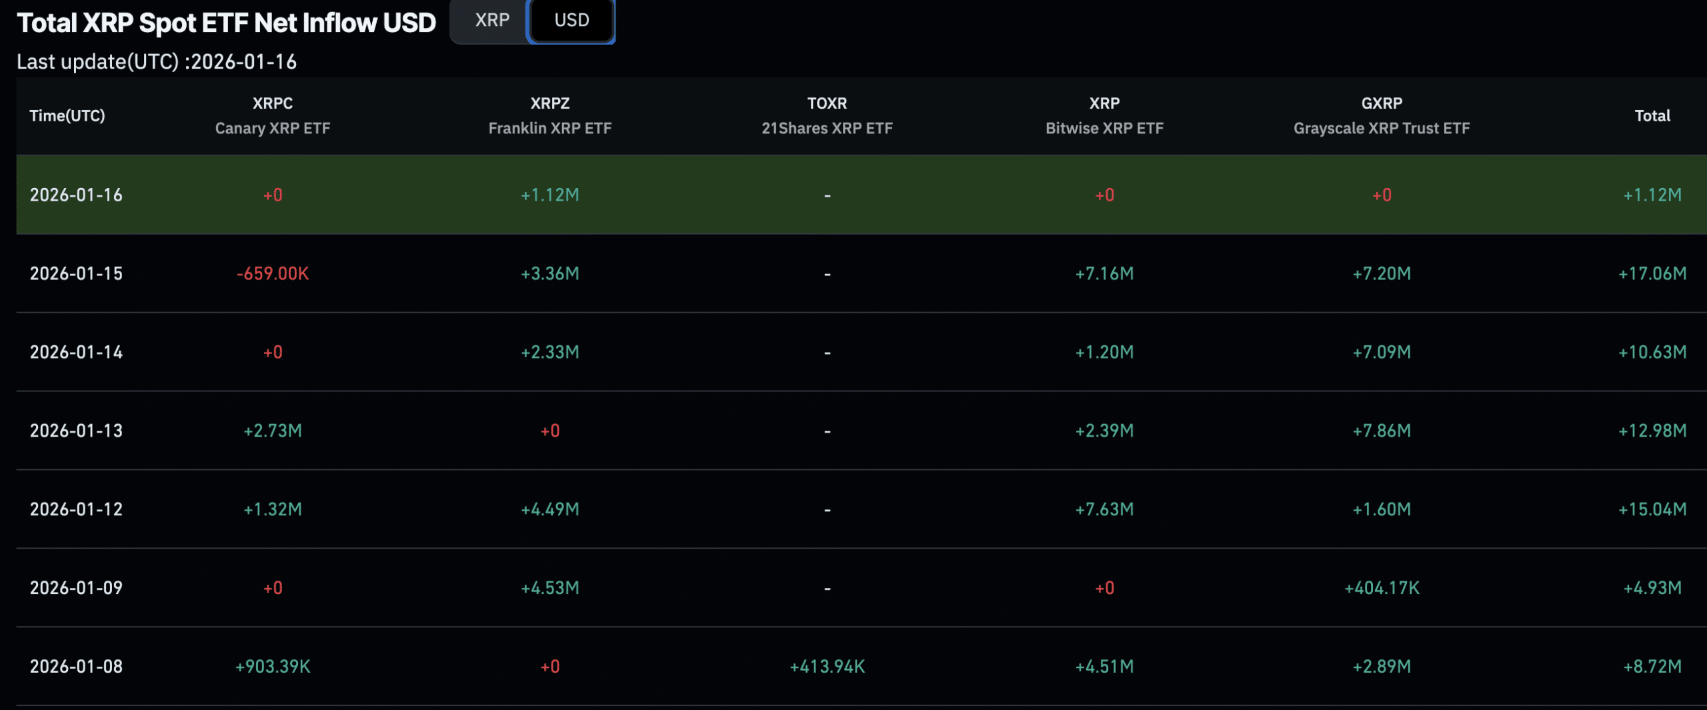Image resolution: width=1707 pixels, height=710 pixels.
Task: Click the XRPZ Franklin XRP ETF column header
Action: click(x=550, y=115)
